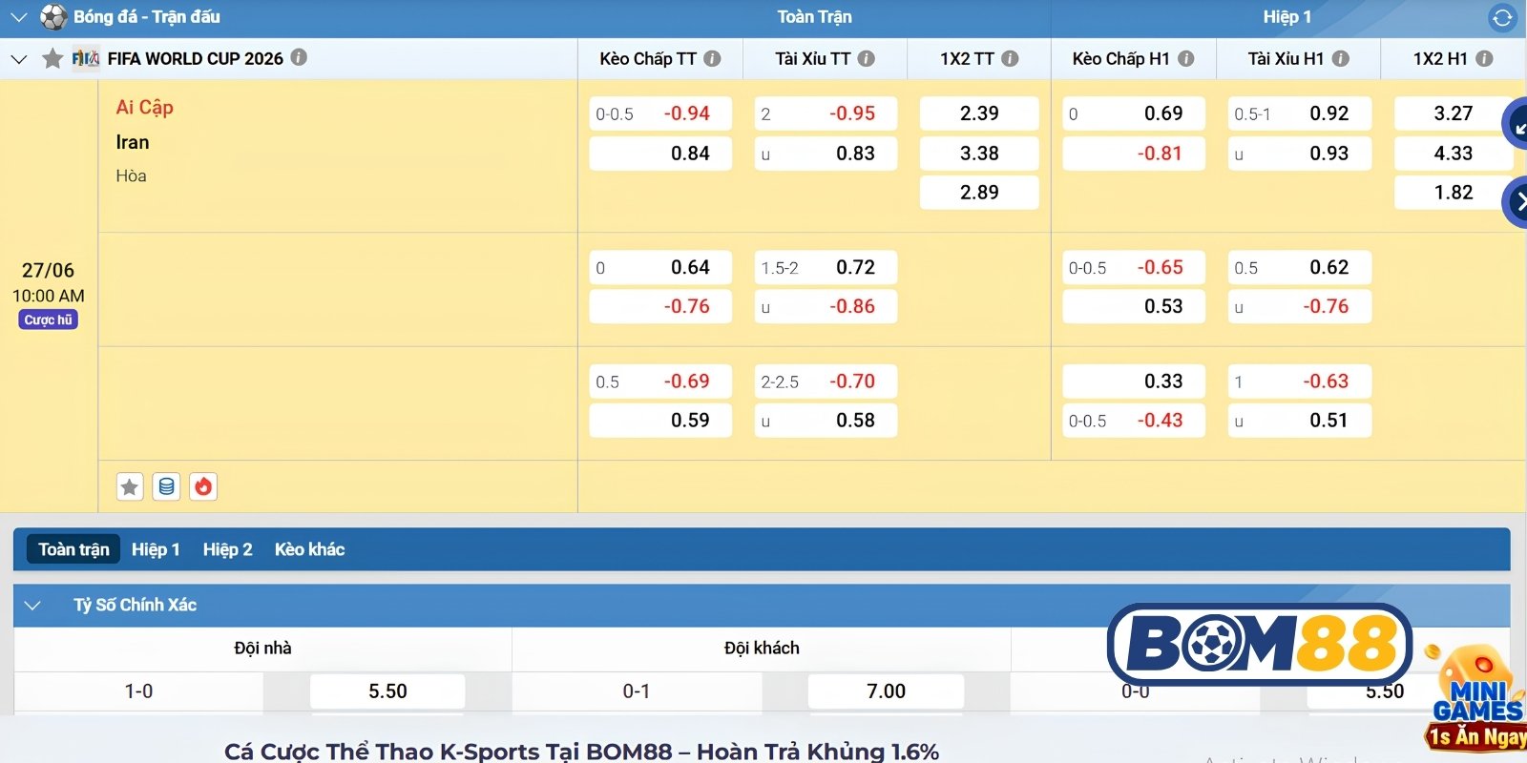Screen dimensions: 1527x763
Task: Pick correct score 1-0 odds 5.50
Action: click(387, 691)
